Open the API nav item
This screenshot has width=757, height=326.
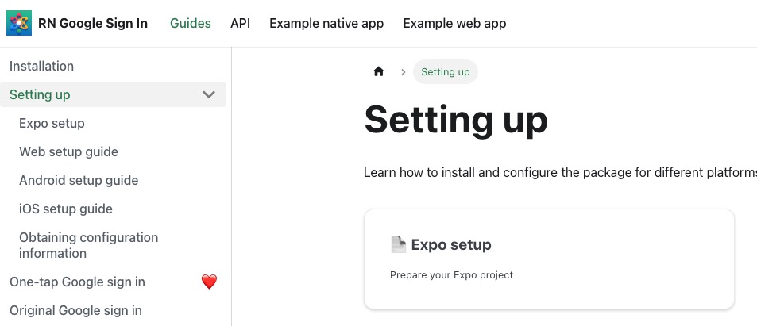pyautogui.click(x=240, y=23)
